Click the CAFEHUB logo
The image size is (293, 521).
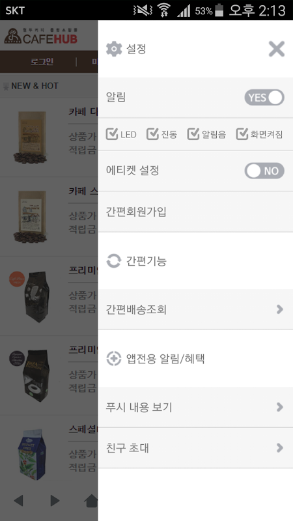41,36
